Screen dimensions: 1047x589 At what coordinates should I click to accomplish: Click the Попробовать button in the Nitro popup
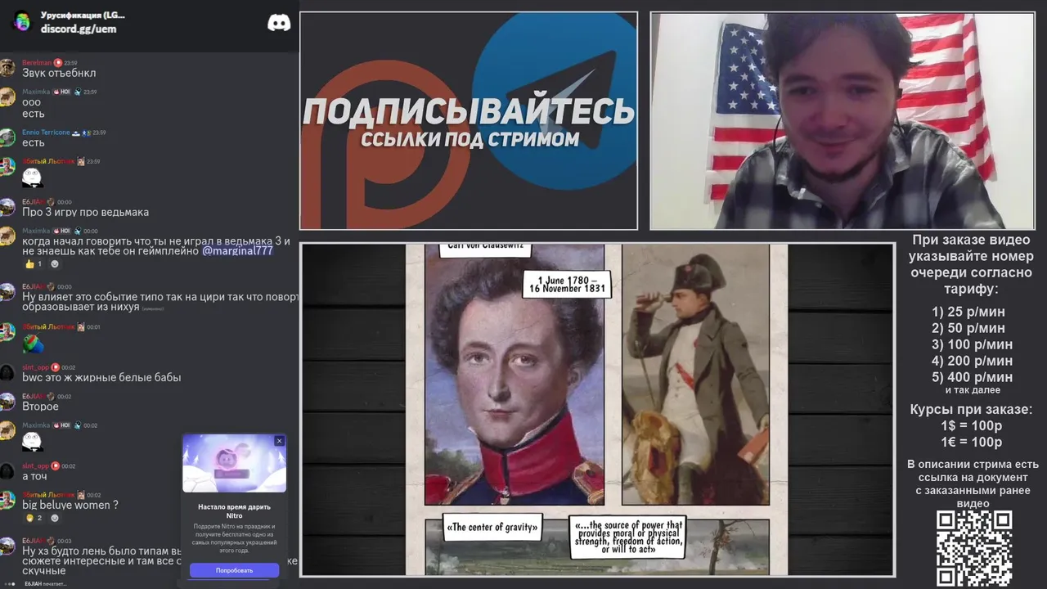point(235,570)
